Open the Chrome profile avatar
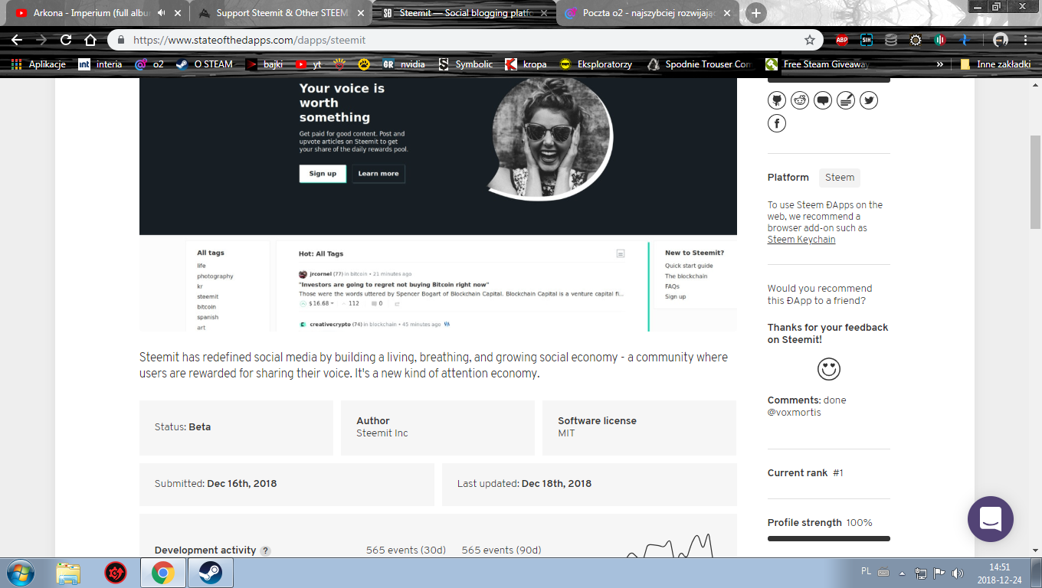Viewport: 1042px width, 588px height. 1000,40
